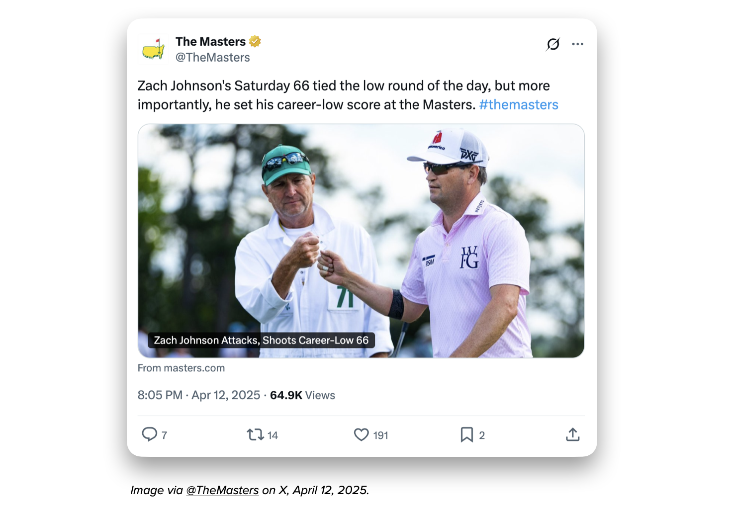Expand repost details by clicking count 14
Viewport: 729px width, 515px height.
click(x=273, y=435)
